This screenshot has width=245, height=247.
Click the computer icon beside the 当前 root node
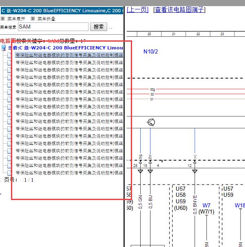[x=3, y=48]
